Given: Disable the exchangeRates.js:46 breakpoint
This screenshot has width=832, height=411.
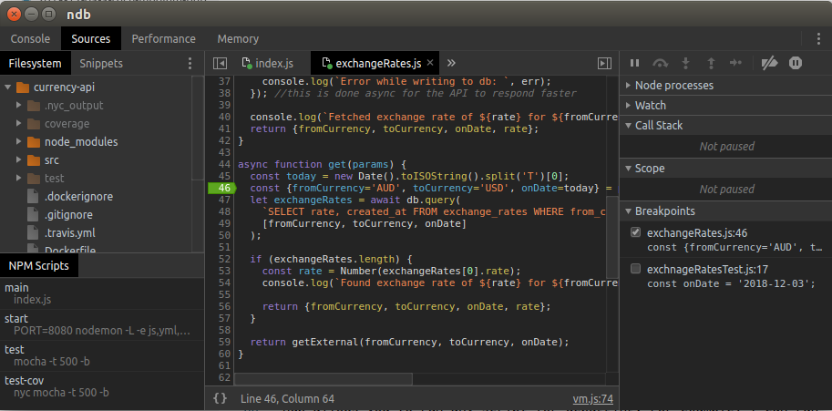Looking at the screenshot, I should point(635,233).
